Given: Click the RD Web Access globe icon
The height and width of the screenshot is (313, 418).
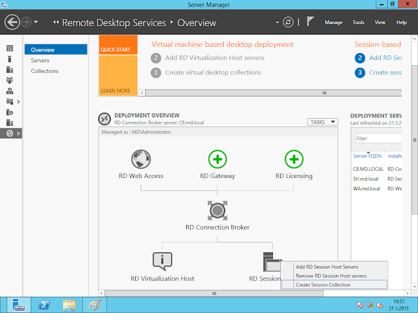Looking at the screenshot, I should [141, 159].
